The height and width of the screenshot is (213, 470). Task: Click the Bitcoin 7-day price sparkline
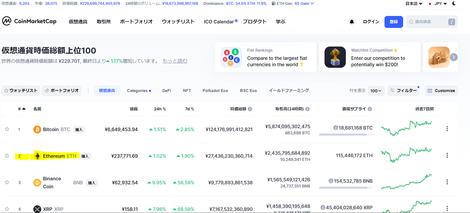pos(407,128)
